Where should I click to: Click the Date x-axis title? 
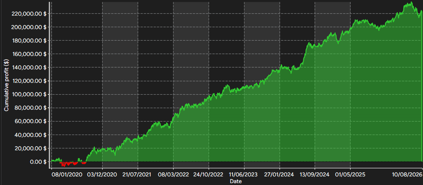pyautogui.click(x=236, y=182)
